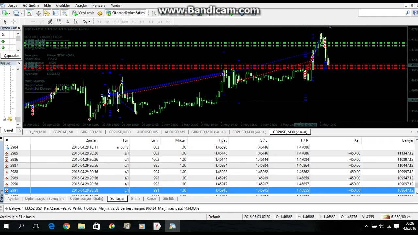Toggle the Navigator star-folder icon
This screenshot has height=235, width=418.
tap(47, 13)
